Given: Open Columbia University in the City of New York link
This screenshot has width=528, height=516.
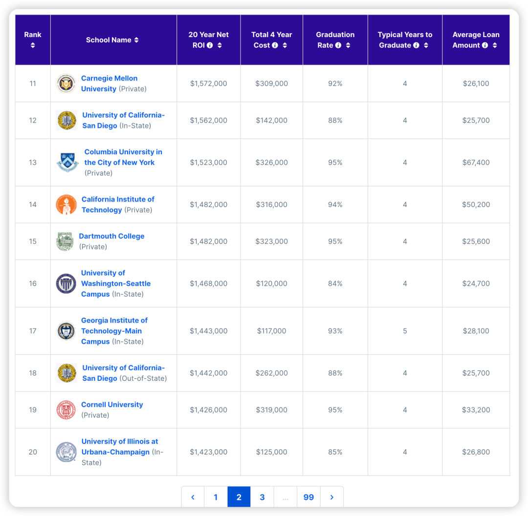Looking at the screenshot, I should click(x=123, y=157).
